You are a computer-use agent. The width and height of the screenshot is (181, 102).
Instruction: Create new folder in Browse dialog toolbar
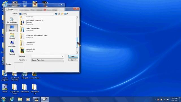pos(62,14)
